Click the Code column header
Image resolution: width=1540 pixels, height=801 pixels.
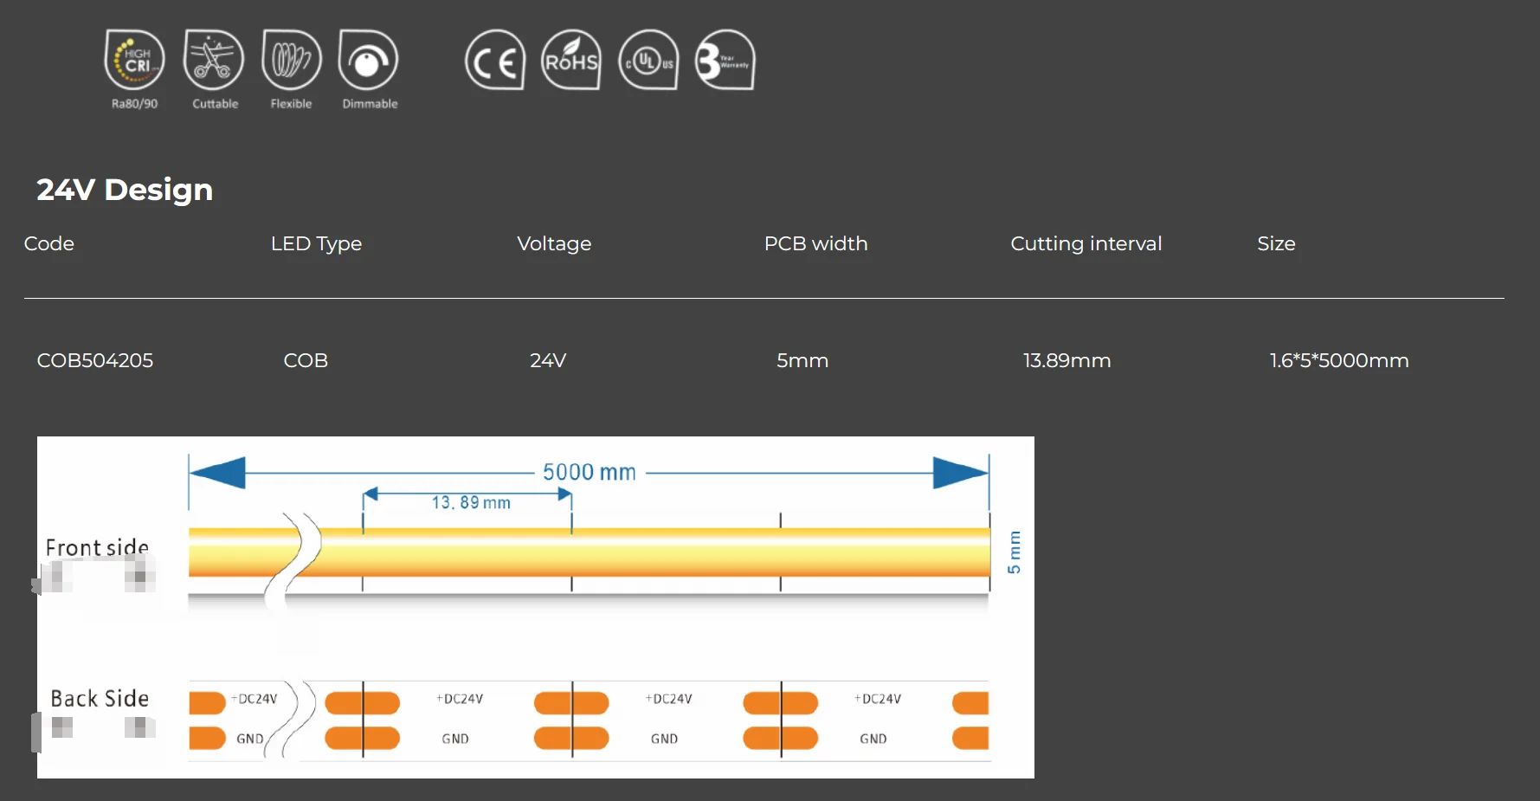(49, 244)
